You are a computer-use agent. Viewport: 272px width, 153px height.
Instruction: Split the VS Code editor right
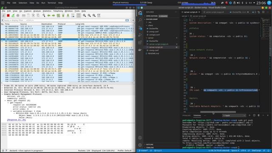pos(263,12)
